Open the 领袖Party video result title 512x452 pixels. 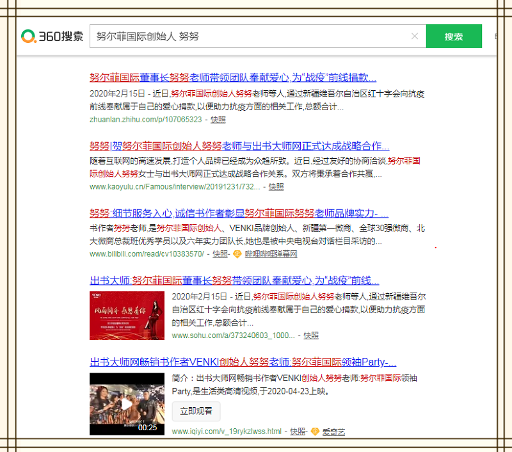point(243,360)
